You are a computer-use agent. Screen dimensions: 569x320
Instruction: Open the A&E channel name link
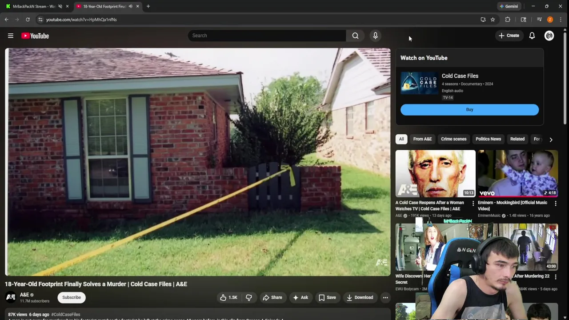point(24,295)
